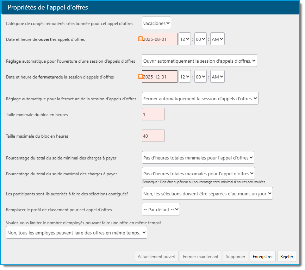This screenshot has width=305, height=270.
Task: Select opening hour dropdown next to 2025-08-01
Action: tap(185, 39)
